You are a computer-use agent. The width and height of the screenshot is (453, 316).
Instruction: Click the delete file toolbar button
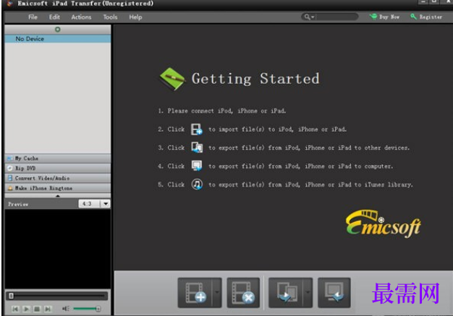[x=243, y=293]
